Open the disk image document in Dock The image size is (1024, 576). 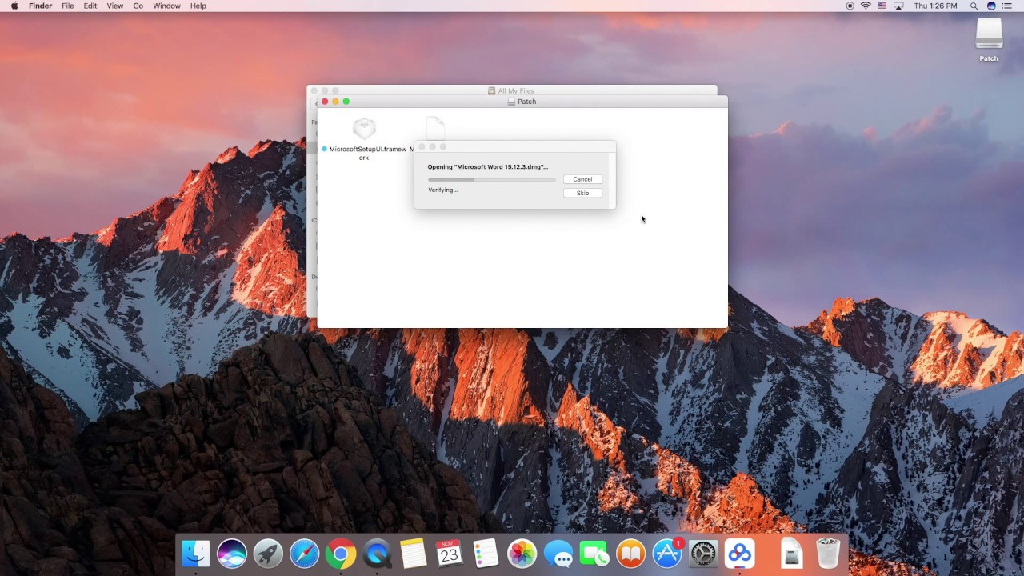click(x=791, y=554)
